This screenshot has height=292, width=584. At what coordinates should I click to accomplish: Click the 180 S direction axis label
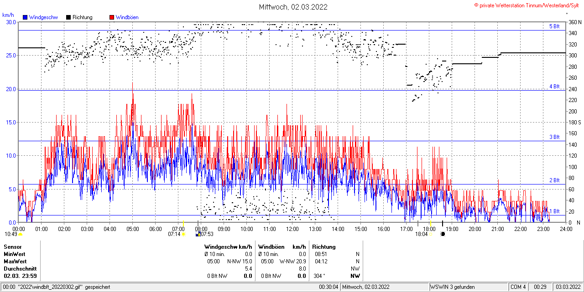pyautogui.click(x=575, y=122)
